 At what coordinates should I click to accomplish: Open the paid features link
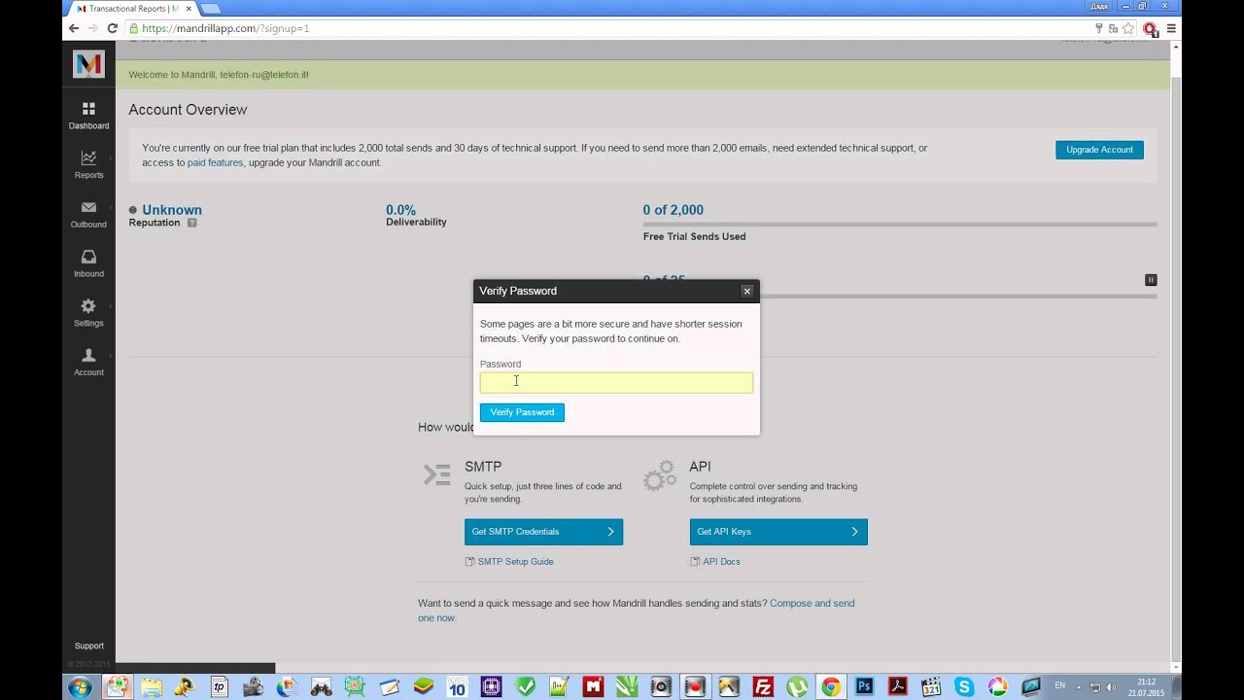point(215,162)
